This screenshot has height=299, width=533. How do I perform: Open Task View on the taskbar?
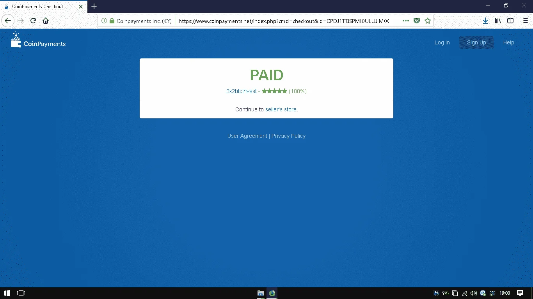[x=21, y=293]
